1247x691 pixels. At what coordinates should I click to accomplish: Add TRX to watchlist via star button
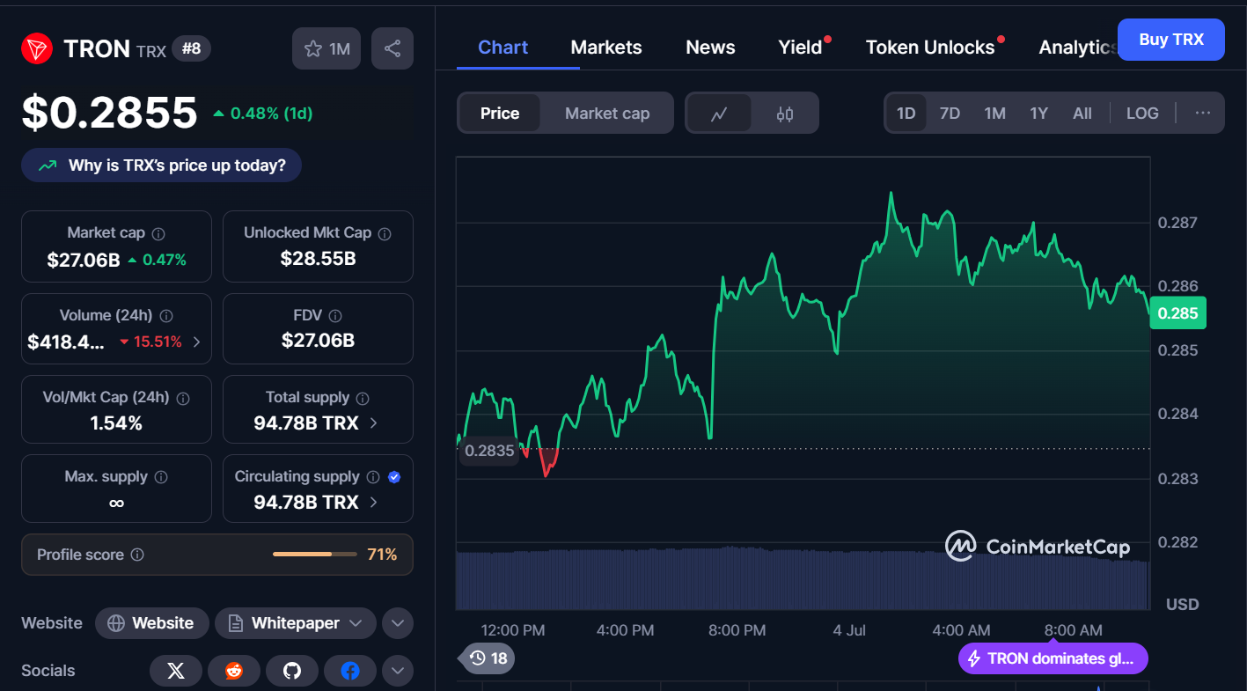(326, 48)
